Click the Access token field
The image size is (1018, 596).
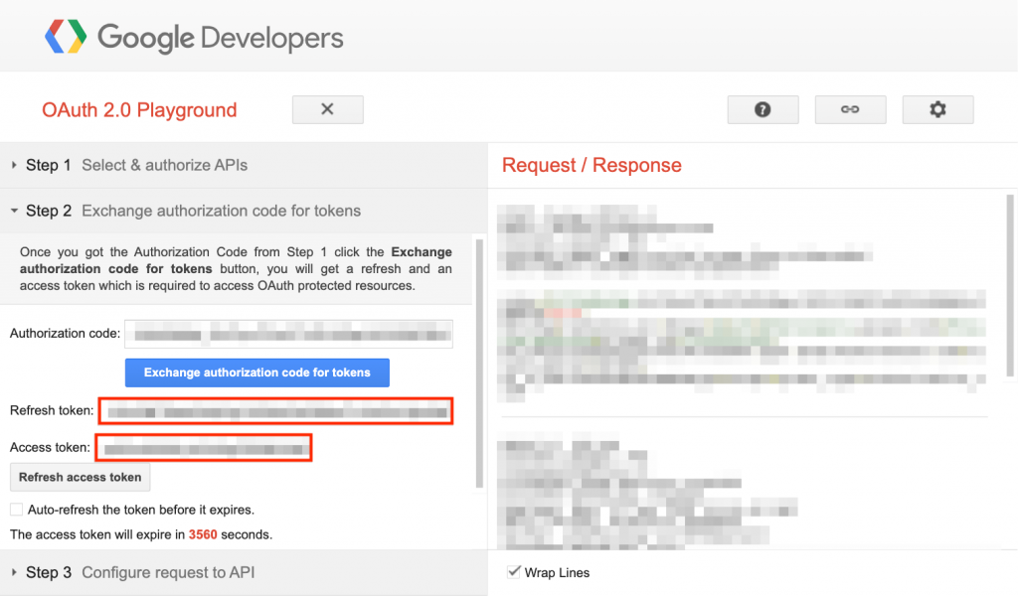coord(204,448)
